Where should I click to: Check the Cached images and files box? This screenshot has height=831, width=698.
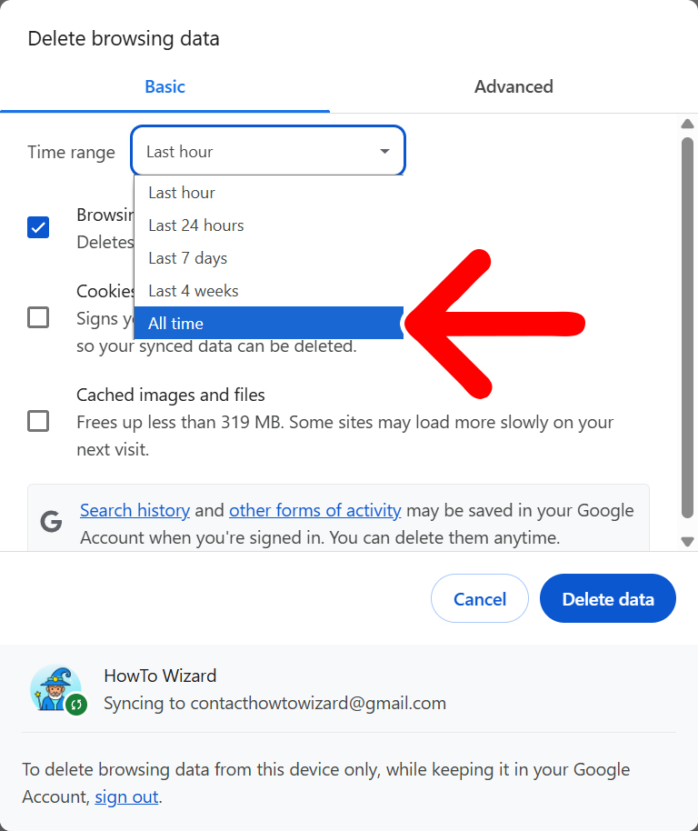[x=38, y=421]
